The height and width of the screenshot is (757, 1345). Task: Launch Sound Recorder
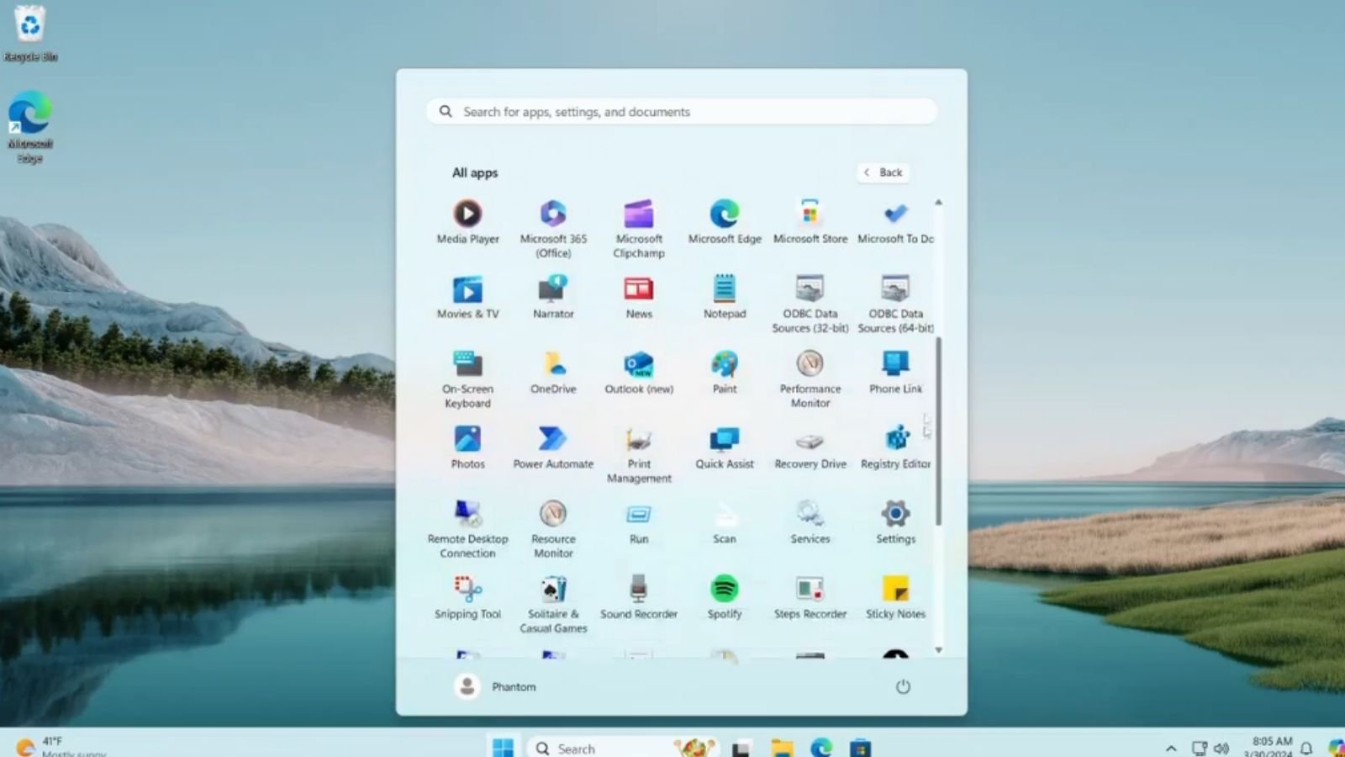coord(639,597)
